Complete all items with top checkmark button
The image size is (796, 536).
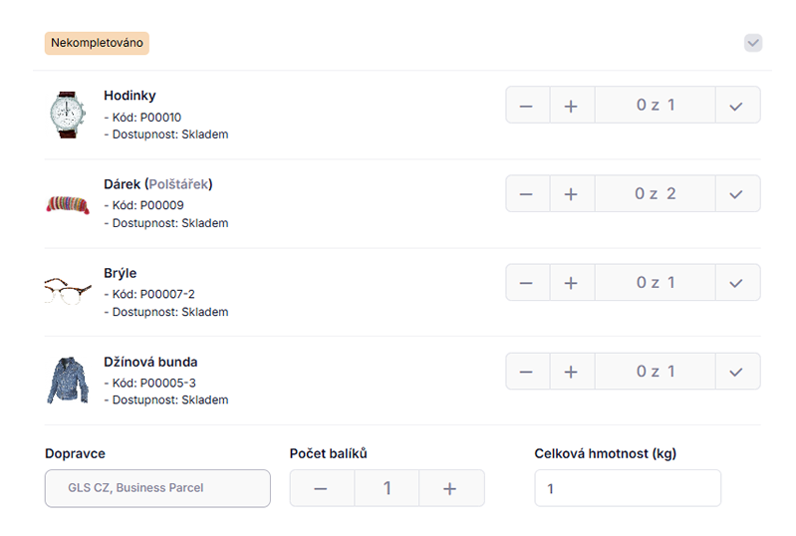[753, 43]
